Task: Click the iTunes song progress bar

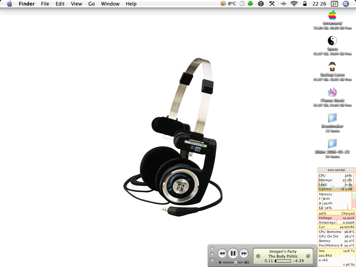Action: click(283, 261)
